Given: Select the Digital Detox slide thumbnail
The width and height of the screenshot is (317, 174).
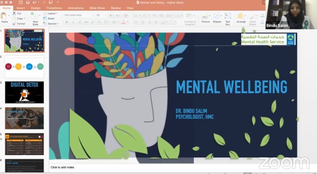Looking at the screenshot, I should point(24,92).
